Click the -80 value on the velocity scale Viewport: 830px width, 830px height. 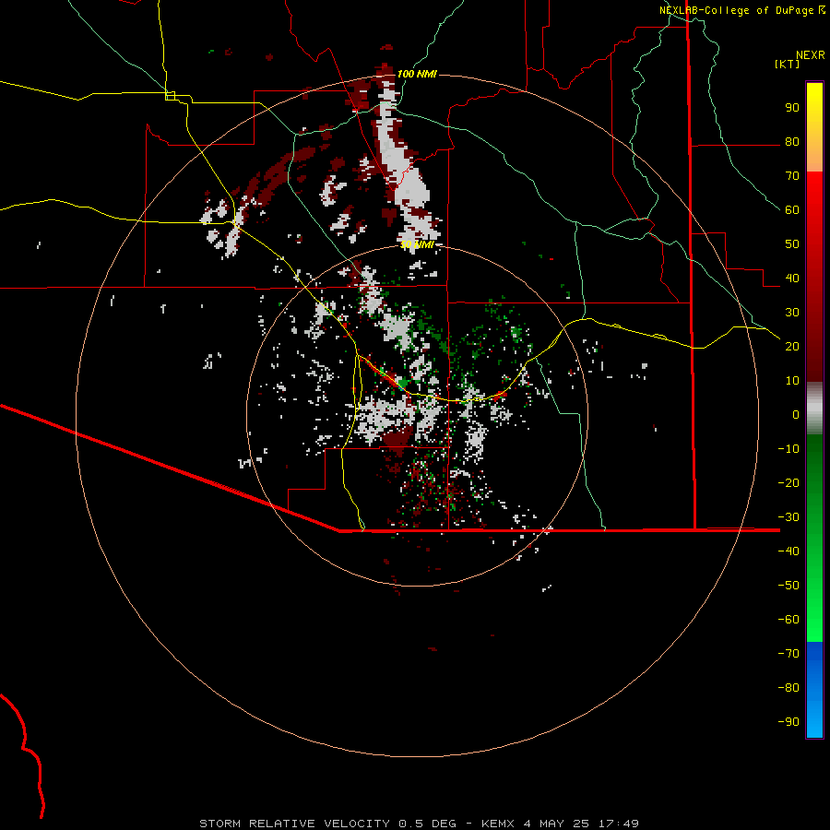tap(788, 688)
